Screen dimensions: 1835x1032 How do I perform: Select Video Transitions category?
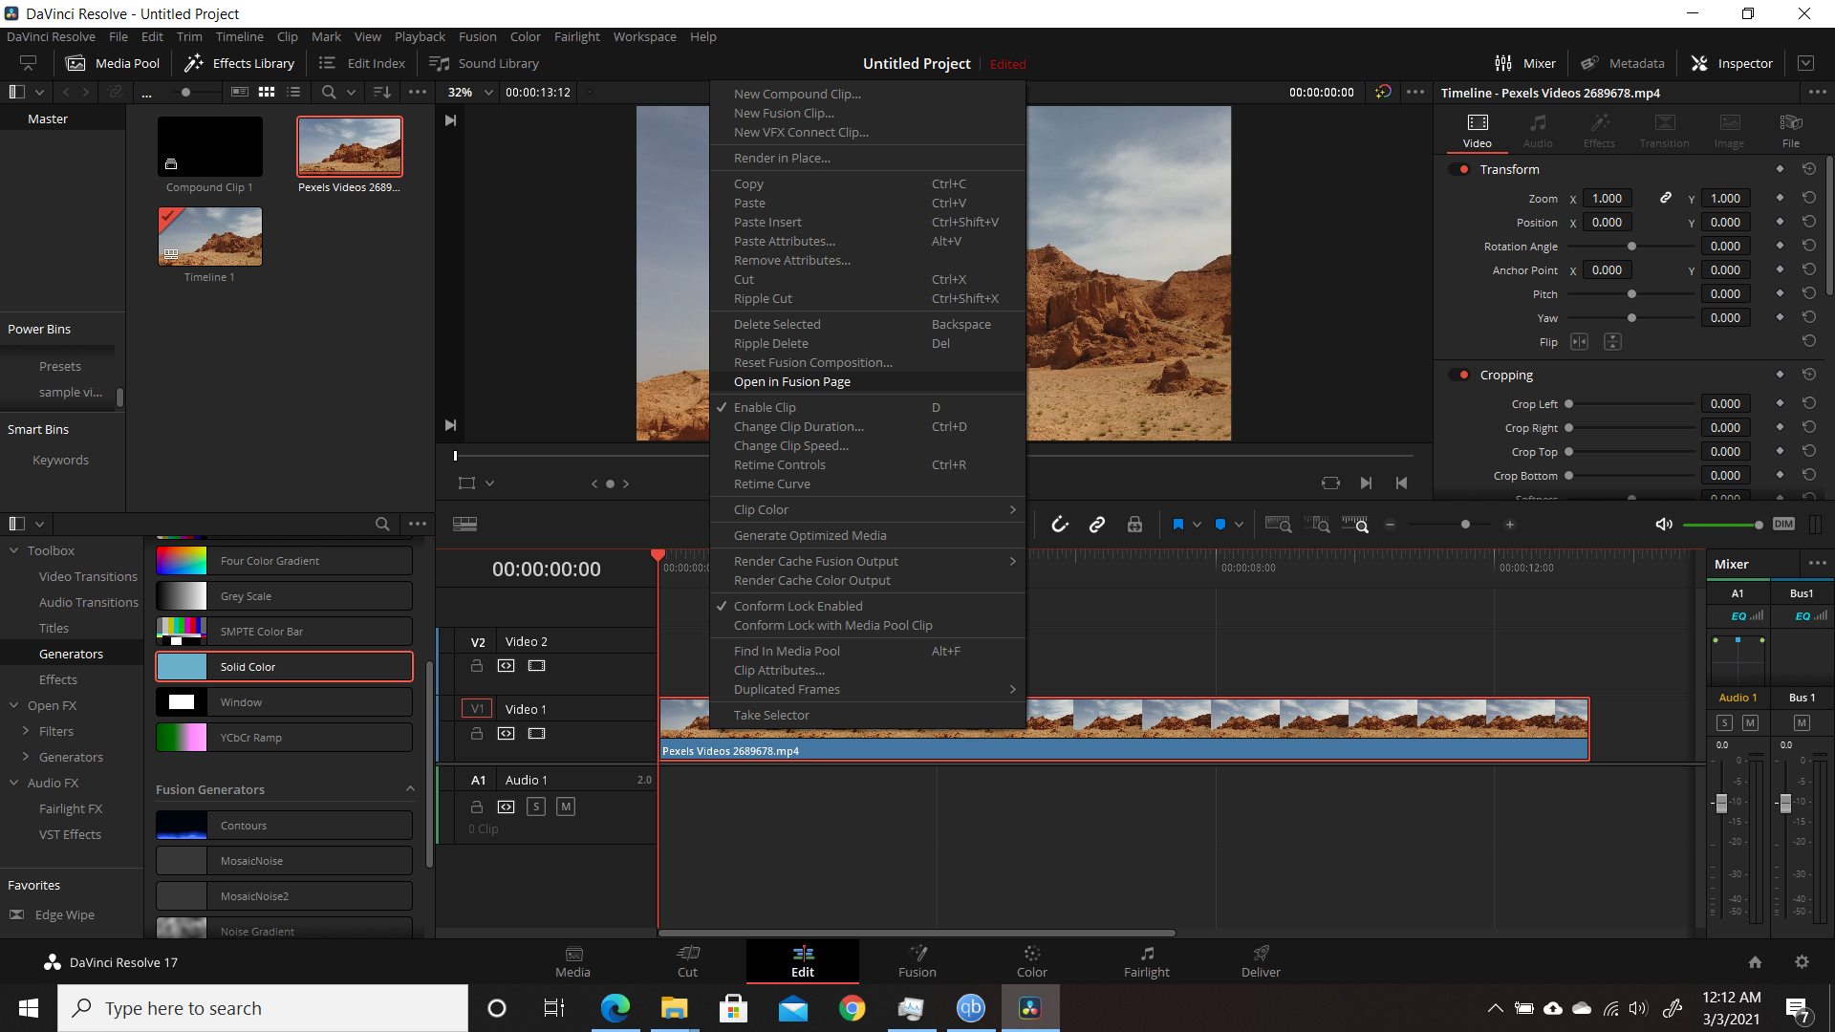(x=88, y=576)
